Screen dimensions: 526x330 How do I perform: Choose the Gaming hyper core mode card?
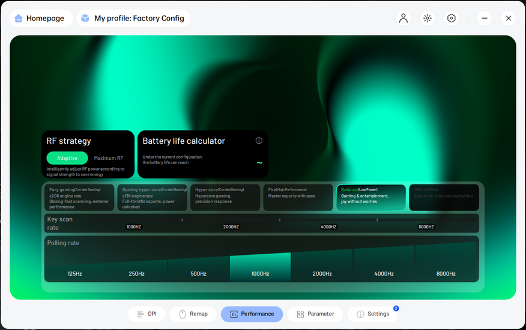(x=153, y=198)
